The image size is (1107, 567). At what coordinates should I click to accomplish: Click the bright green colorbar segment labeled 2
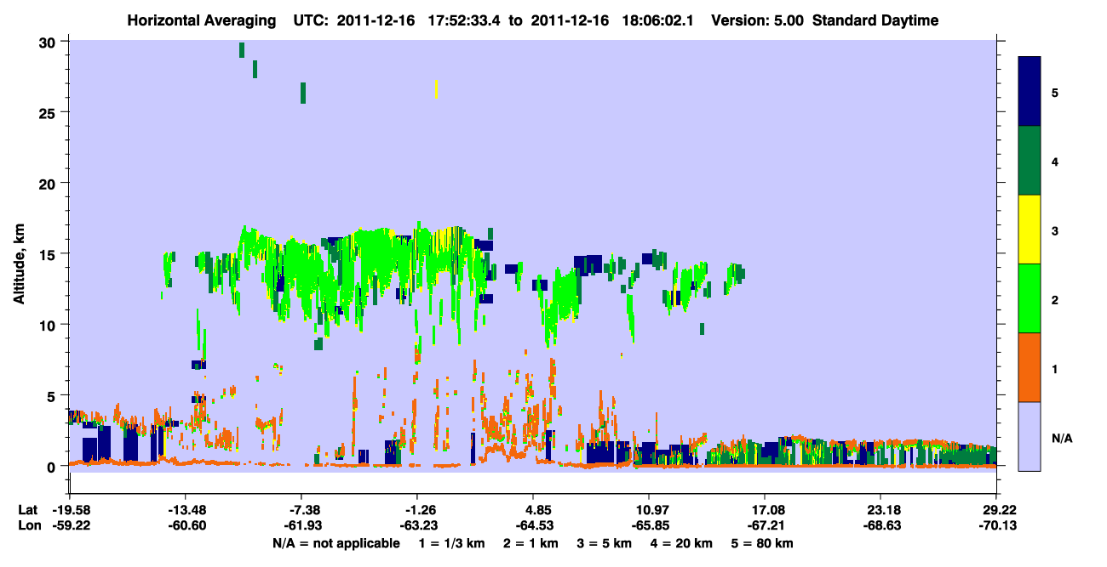click(x=1030, y=298)
